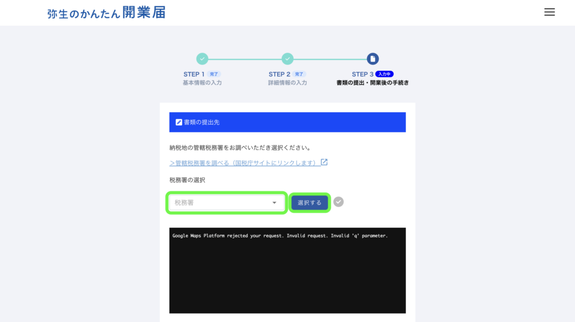Click the STEP 3 書類の提出・開業後の手続き label

[373, 83]
